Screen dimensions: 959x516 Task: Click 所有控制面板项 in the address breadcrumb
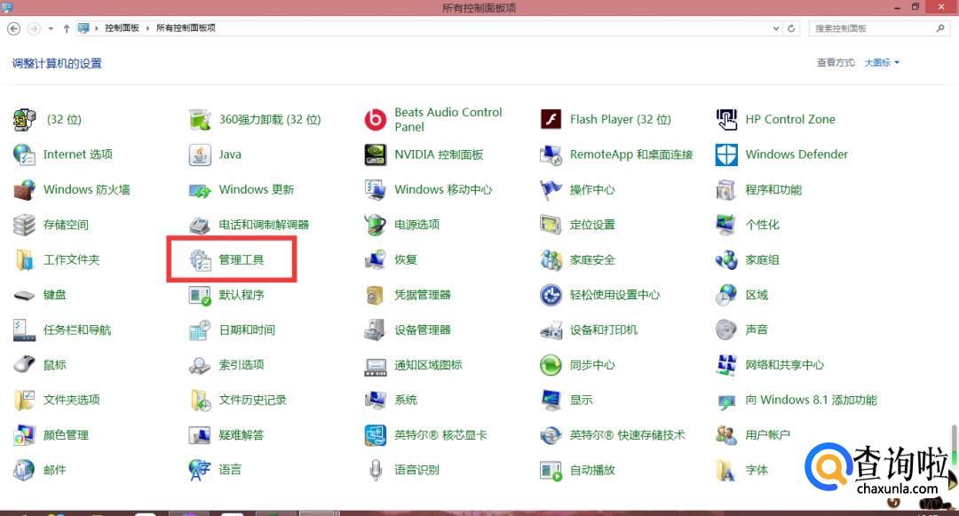click(x=186, y=28)
